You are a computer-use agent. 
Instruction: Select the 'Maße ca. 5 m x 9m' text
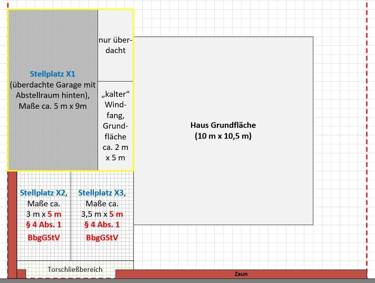coord(52,106)
